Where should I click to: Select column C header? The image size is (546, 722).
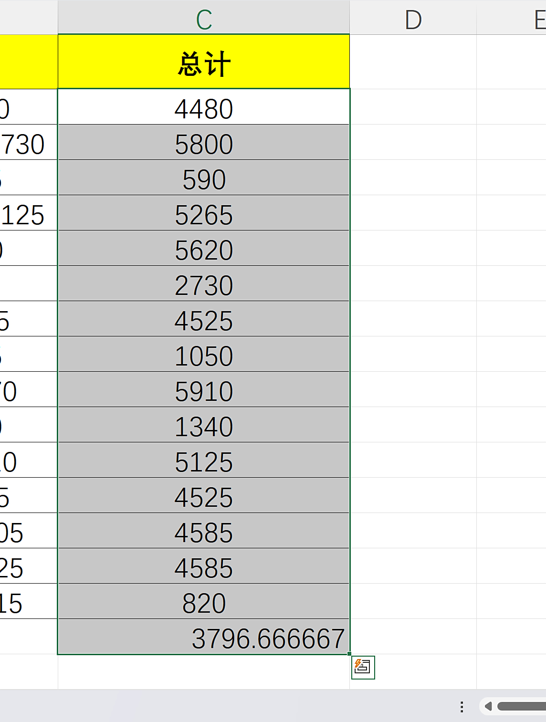[204, 19]
